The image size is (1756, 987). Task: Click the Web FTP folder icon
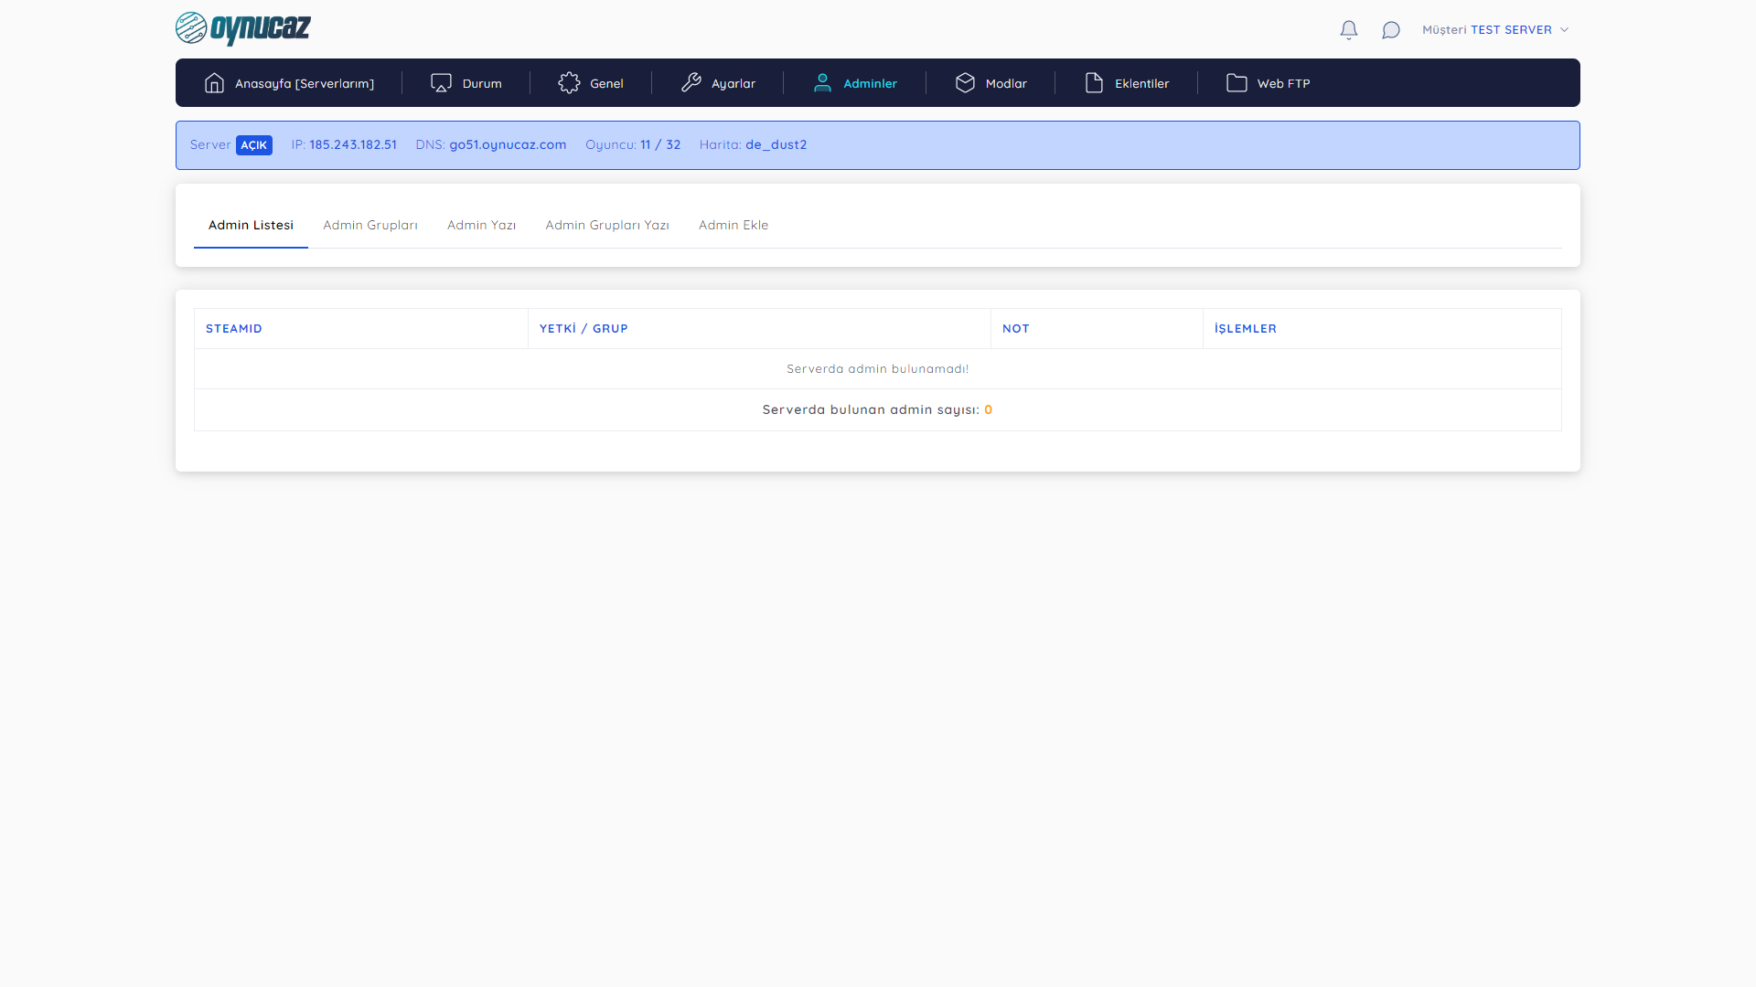[x=1237, y=83]
